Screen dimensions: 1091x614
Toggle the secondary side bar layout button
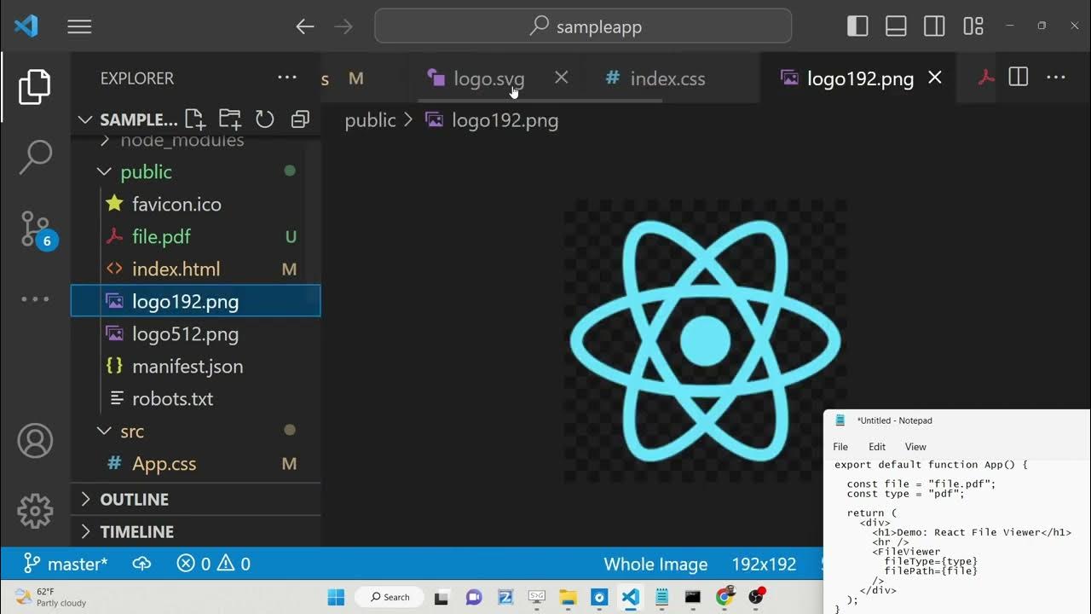[934, 26]
